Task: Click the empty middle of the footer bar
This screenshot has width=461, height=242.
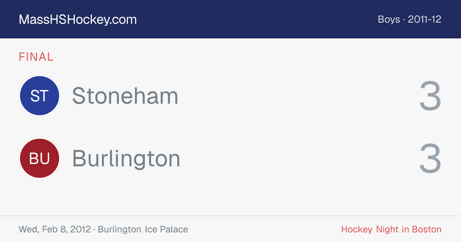Action: pos(265,229)
